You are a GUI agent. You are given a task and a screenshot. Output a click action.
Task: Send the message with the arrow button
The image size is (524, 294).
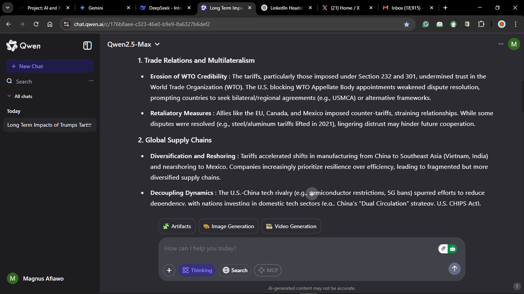(454, 269)
